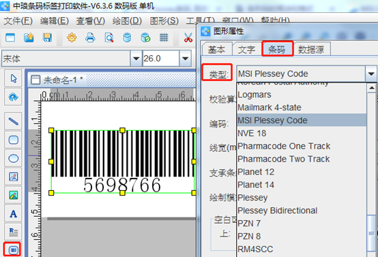Select the barcode drawing tool
Viewport: 378px width, 257px height.
(x=12, y=250)
